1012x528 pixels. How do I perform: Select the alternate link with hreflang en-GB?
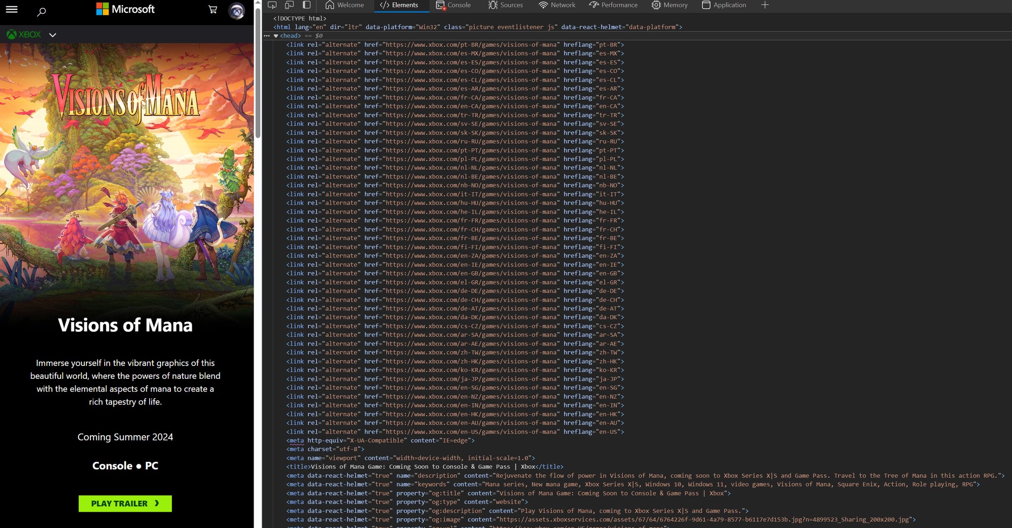(x=455, y=274)
